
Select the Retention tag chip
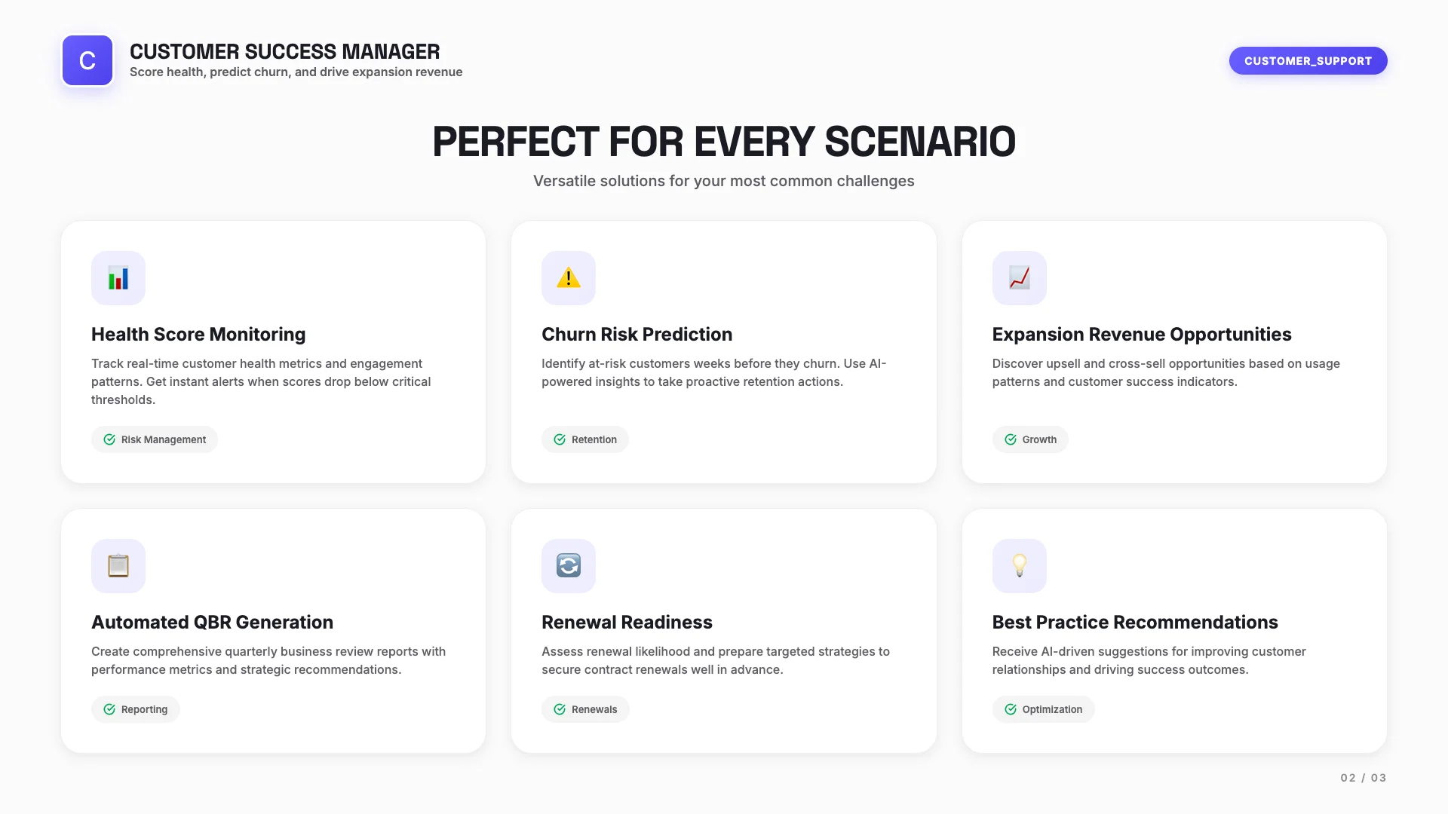pos(585,439)
